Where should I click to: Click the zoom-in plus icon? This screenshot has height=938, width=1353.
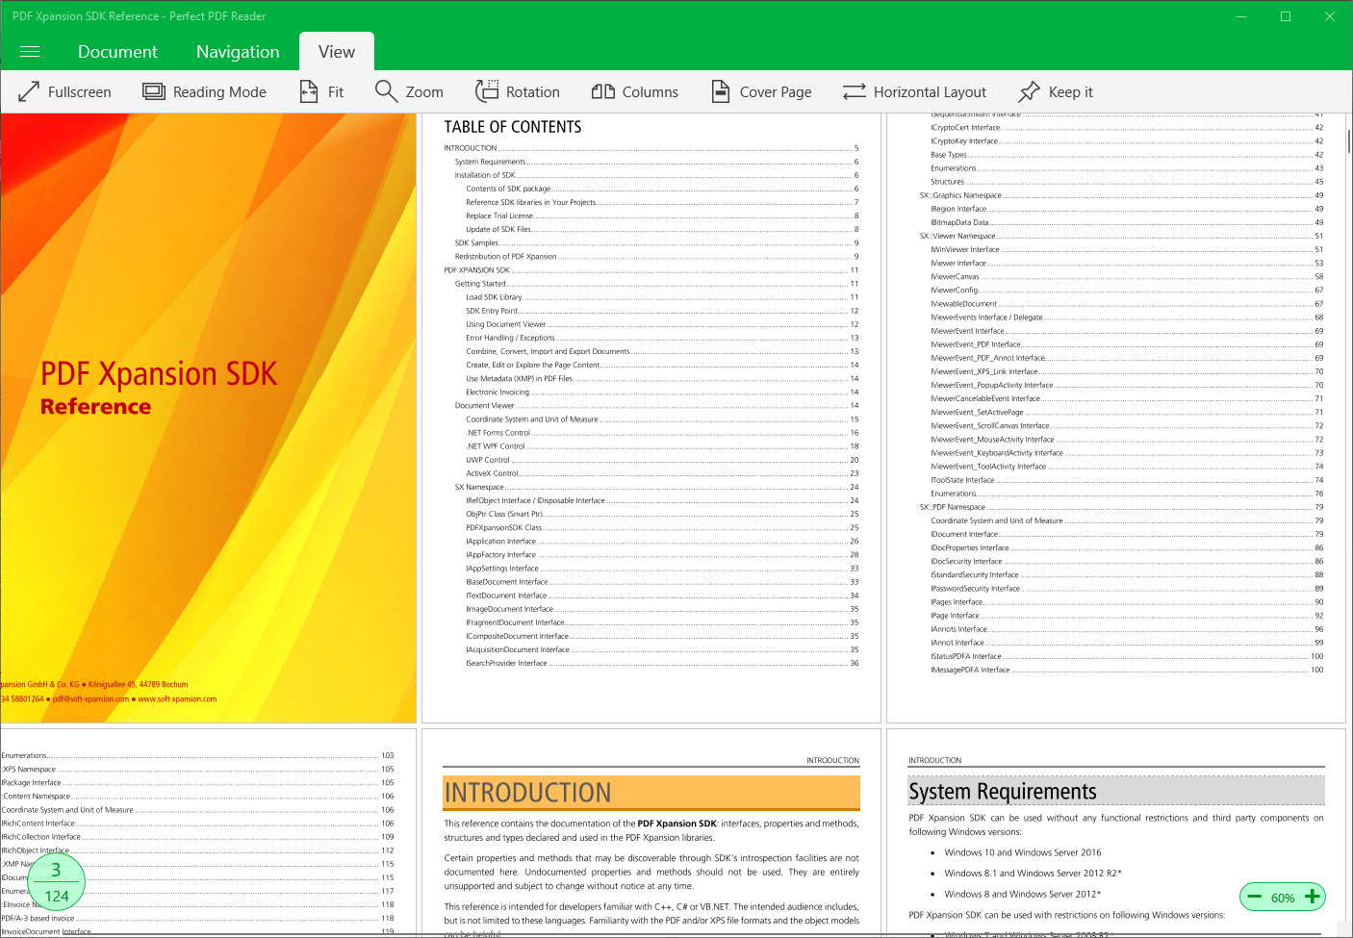click(x=1312, y=897)
